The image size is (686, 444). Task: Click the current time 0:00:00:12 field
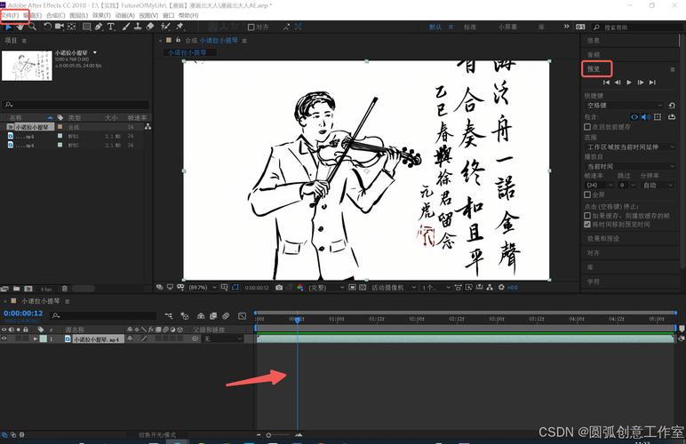pos(23,313)
